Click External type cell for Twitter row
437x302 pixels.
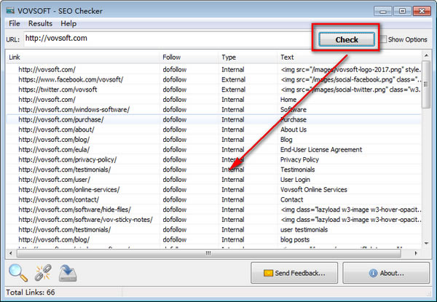pyautogui.click(x=233, y=90)
